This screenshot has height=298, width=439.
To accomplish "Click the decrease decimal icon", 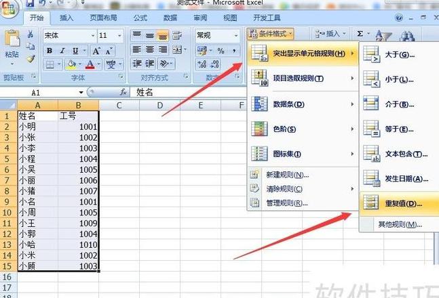I will 214,64.
